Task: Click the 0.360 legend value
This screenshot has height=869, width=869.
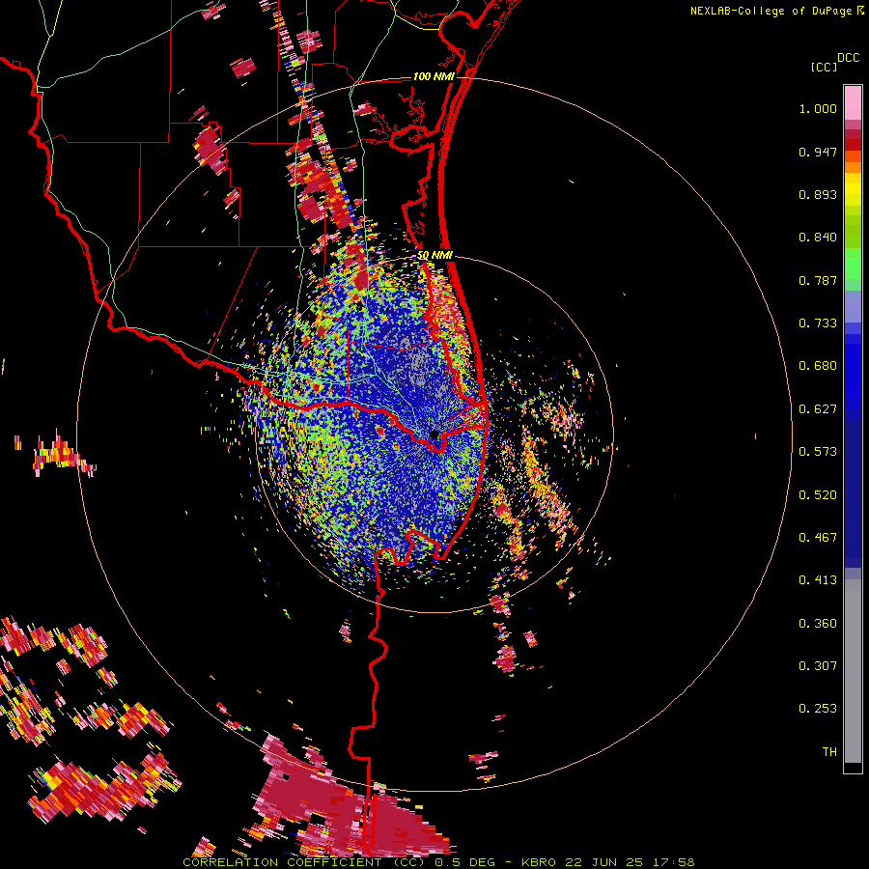Action: coord(818,624)
